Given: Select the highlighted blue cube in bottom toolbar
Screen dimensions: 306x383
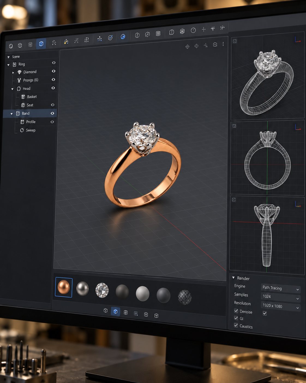Looking at the screenshot, I should 115,311.
